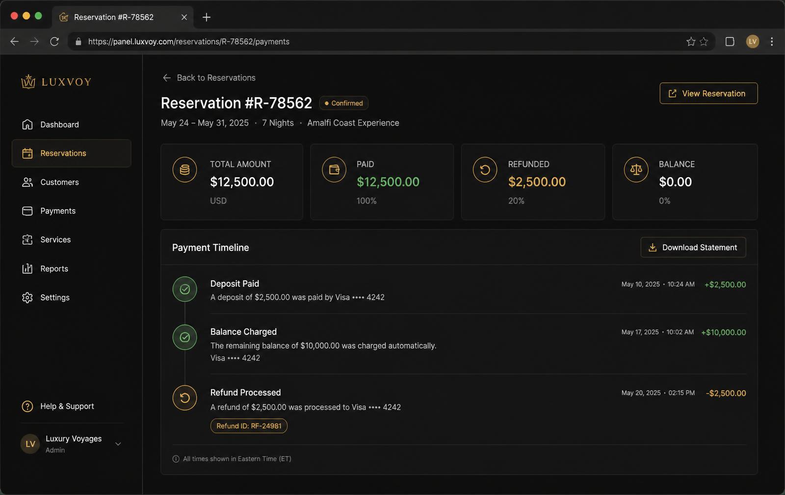The width and height of the screenshot is (785, 495).
Task: Open Help & Support link
Action: (67, 406)
